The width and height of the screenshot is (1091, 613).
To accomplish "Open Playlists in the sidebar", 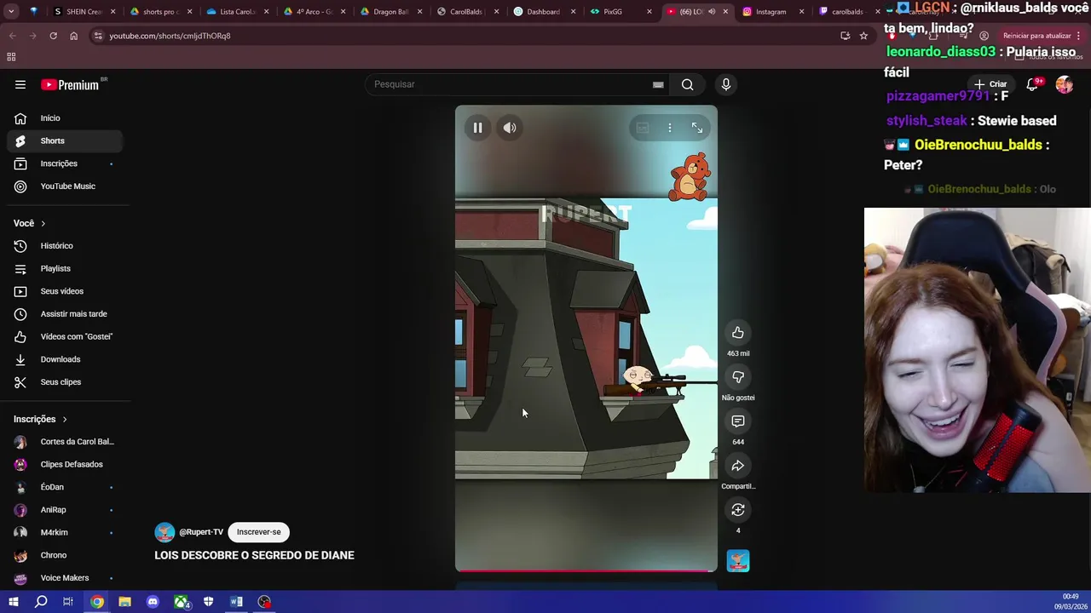I will pos(65,268).
